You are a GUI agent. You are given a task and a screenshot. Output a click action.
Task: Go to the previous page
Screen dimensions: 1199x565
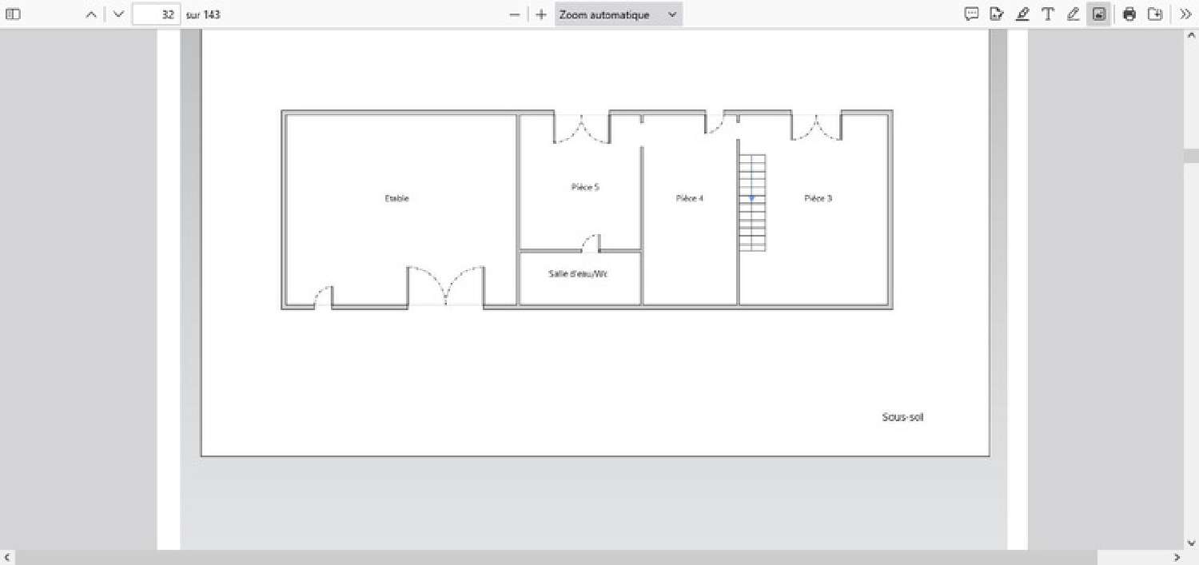pyautogui.click(x=92, y=14)
